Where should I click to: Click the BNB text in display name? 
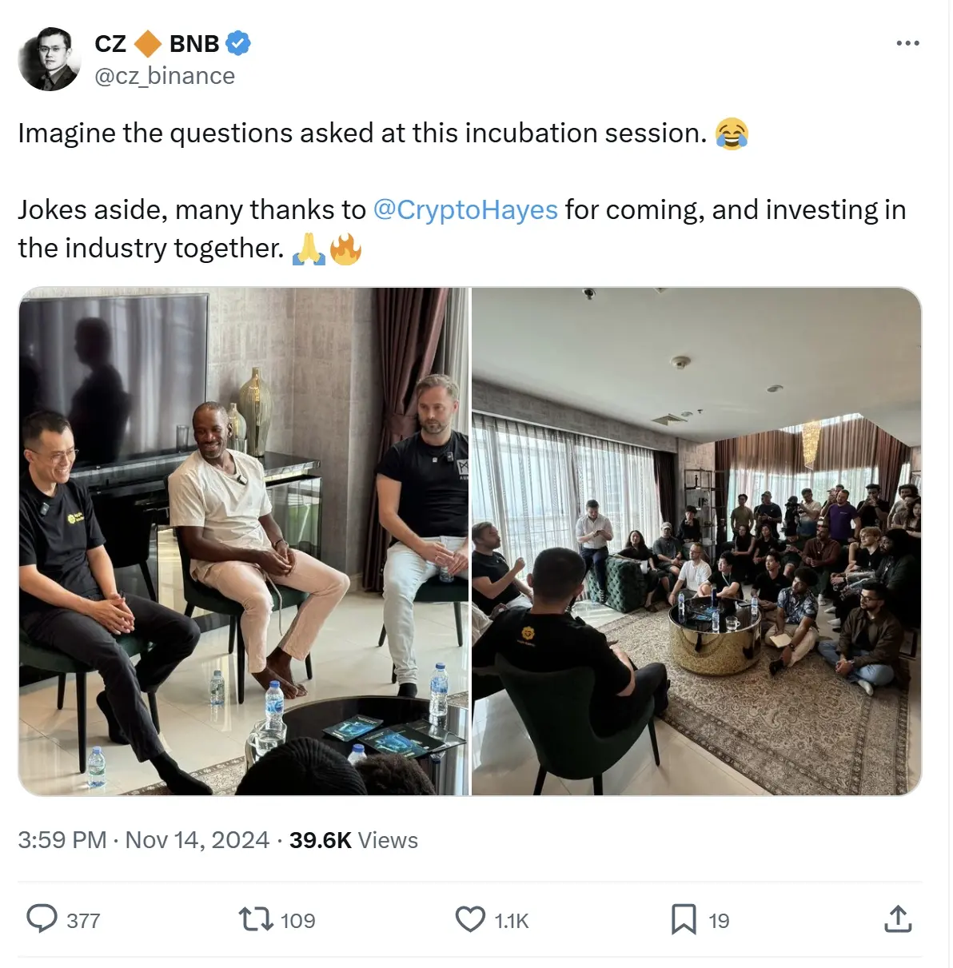[x=194, y=43]
